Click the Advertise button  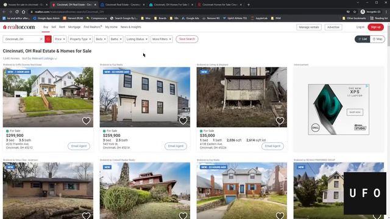[333, 27]
